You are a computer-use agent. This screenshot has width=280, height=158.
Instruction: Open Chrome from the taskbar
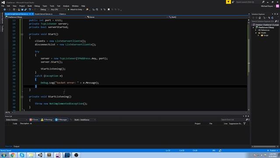(13, 155)
